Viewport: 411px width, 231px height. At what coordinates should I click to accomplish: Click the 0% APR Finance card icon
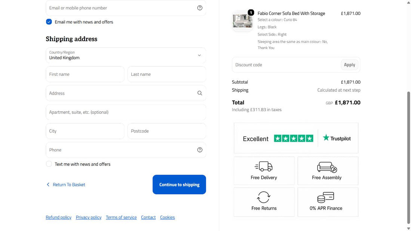[325, 197]
